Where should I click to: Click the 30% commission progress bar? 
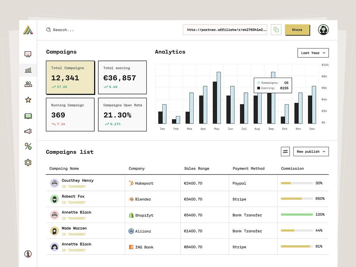coord(297,183)
